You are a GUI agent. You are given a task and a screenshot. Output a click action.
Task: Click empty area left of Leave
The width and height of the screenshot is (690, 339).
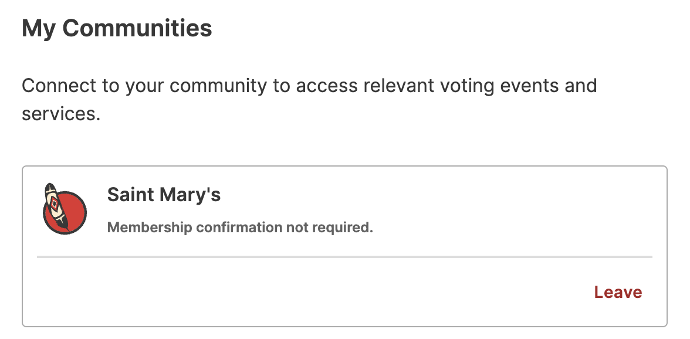click(308, 293)
